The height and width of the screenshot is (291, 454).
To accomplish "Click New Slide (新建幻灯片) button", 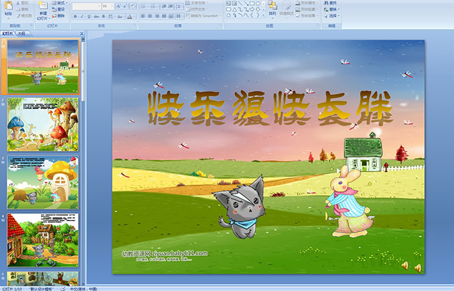I will [x=43, y=12].
